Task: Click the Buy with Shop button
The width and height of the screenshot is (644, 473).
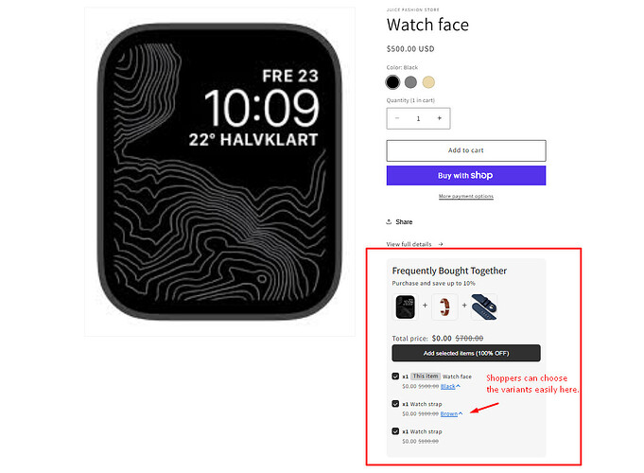Action: [466, 175]
